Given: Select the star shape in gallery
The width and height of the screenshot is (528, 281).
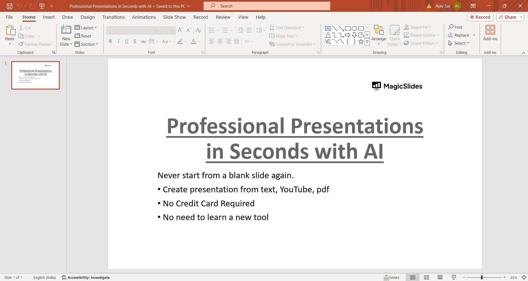Looking at the screenshot, I should pos(361,42).
